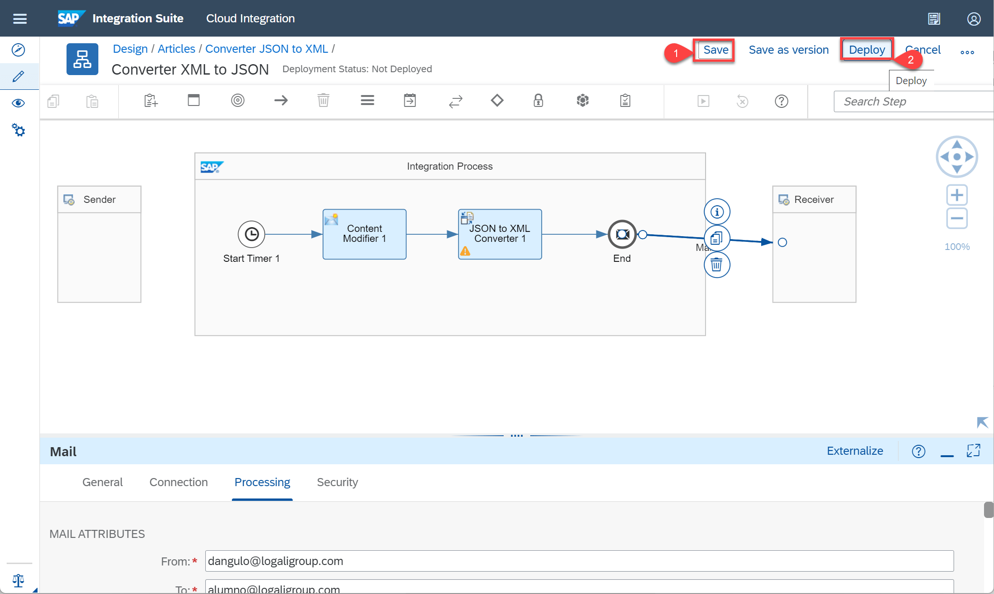Click the Delete trash toolbar icon
The image size is (994, 594).
pos(323,100)
